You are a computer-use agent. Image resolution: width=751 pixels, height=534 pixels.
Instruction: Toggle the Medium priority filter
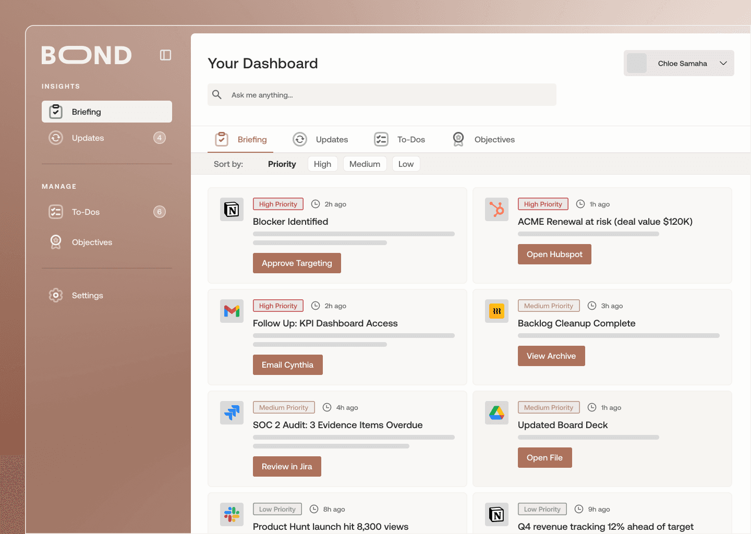pyautogui.click(x=365, y=164)
